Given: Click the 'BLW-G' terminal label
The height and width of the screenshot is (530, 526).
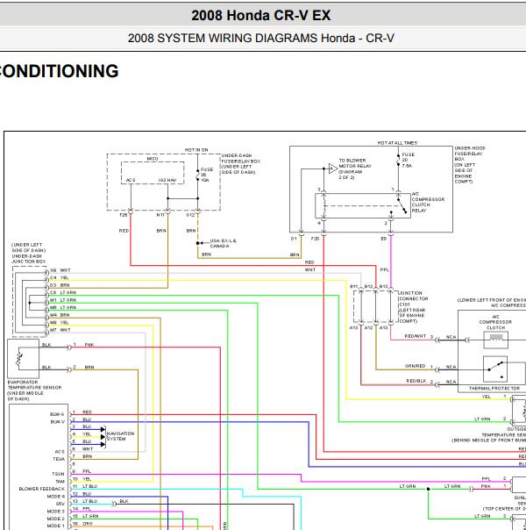Looking at the screenshot, I should (x=57, y=414).
